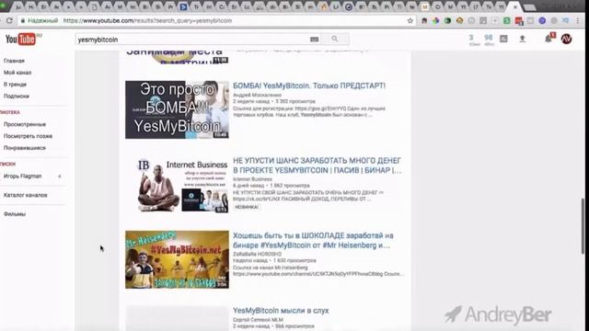This screenshot has height=331, width=589.
Task: Open the yellow #YesMyBitcoin.net video thumbnail
Action: [x=177, y=259]
